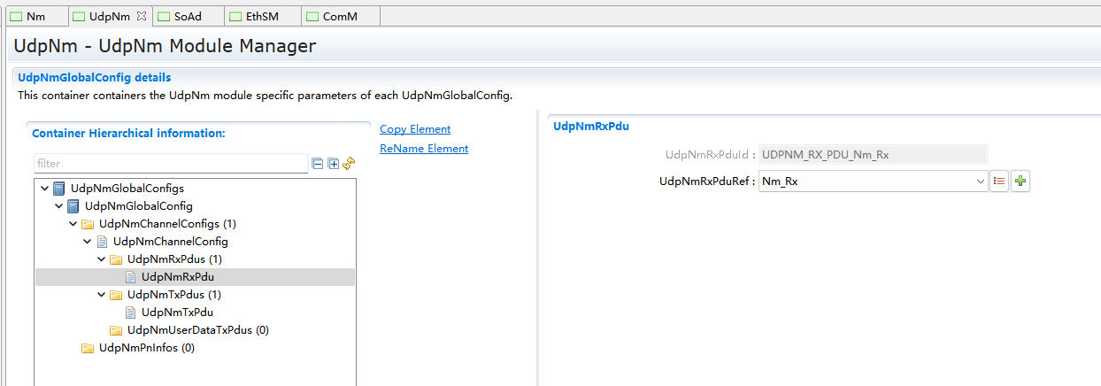Close the UdpNm tab with its X icon

142,17
